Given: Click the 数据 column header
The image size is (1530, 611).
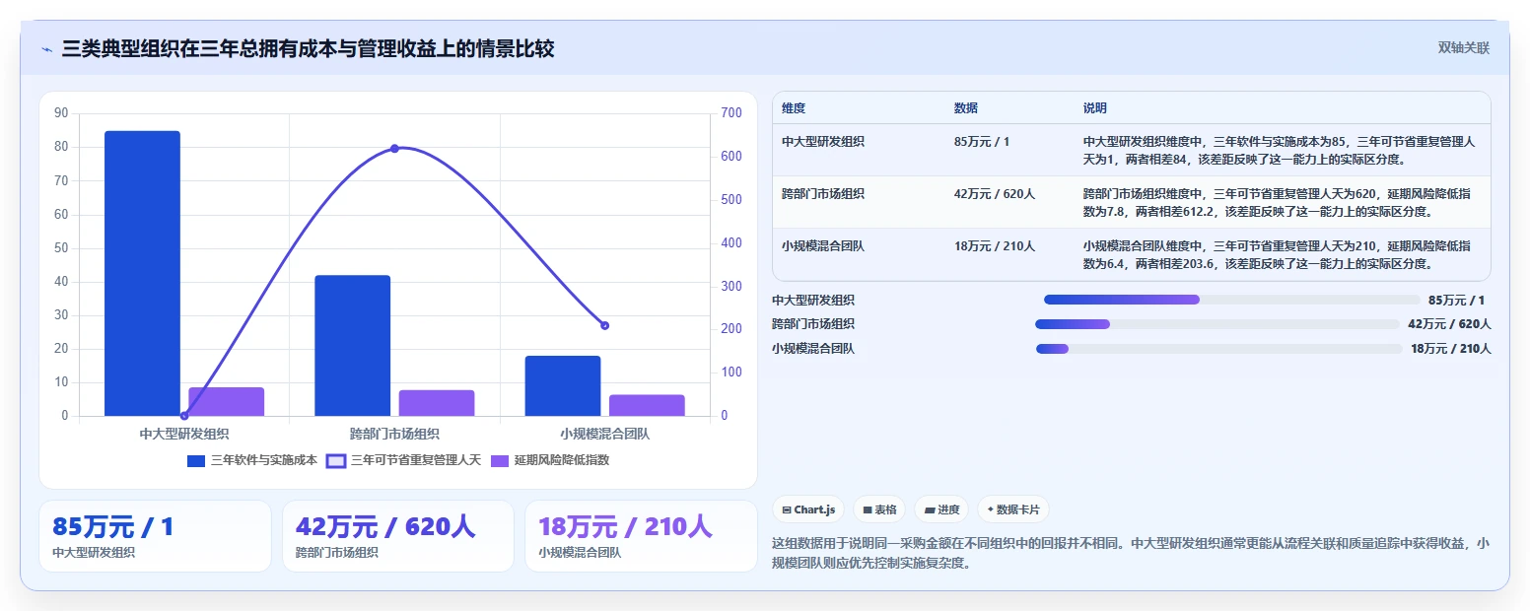Looking at the screenshot, I should (x=966, y=108).
